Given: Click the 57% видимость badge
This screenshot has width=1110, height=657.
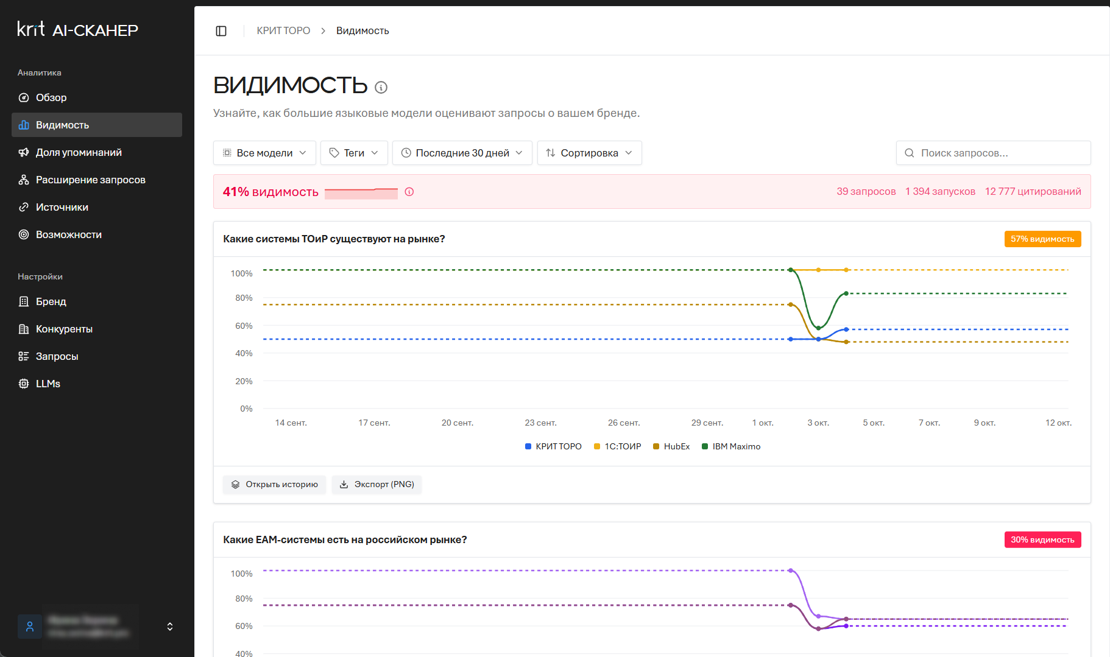Looking at the screenshot, I should [x=1042, y=239].
